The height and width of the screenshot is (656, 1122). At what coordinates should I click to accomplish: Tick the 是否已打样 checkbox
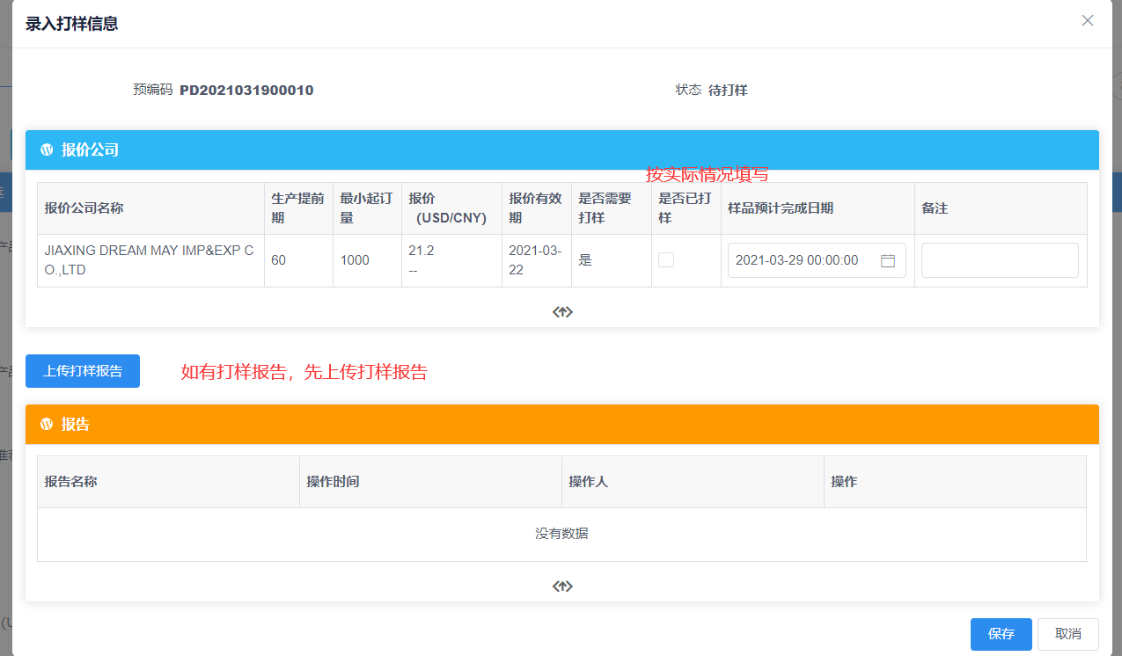[x=666, y=259]
